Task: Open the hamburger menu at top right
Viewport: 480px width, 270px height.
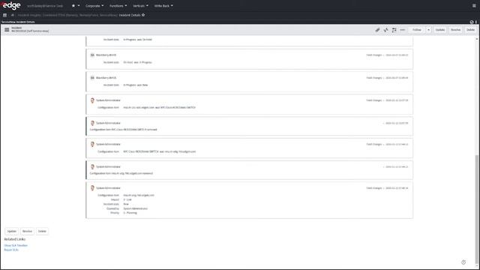Action: (474, 5)
